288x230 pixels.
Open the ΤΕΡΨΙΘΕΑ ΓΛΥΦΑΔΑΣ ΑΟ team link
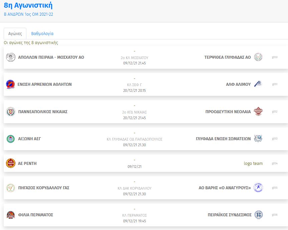coord(228,57)
